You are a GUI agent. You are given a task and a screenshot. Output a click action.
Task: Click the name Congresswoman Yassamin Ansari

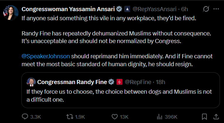click(x=68, y=9)
